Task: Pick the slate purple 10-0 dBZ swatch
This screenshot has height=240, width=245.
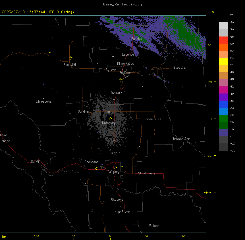Action: [223, 133]
